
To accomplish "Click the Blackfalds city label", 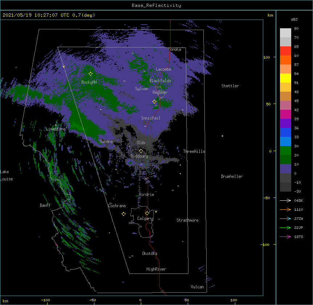I will [x=160, y=81].
